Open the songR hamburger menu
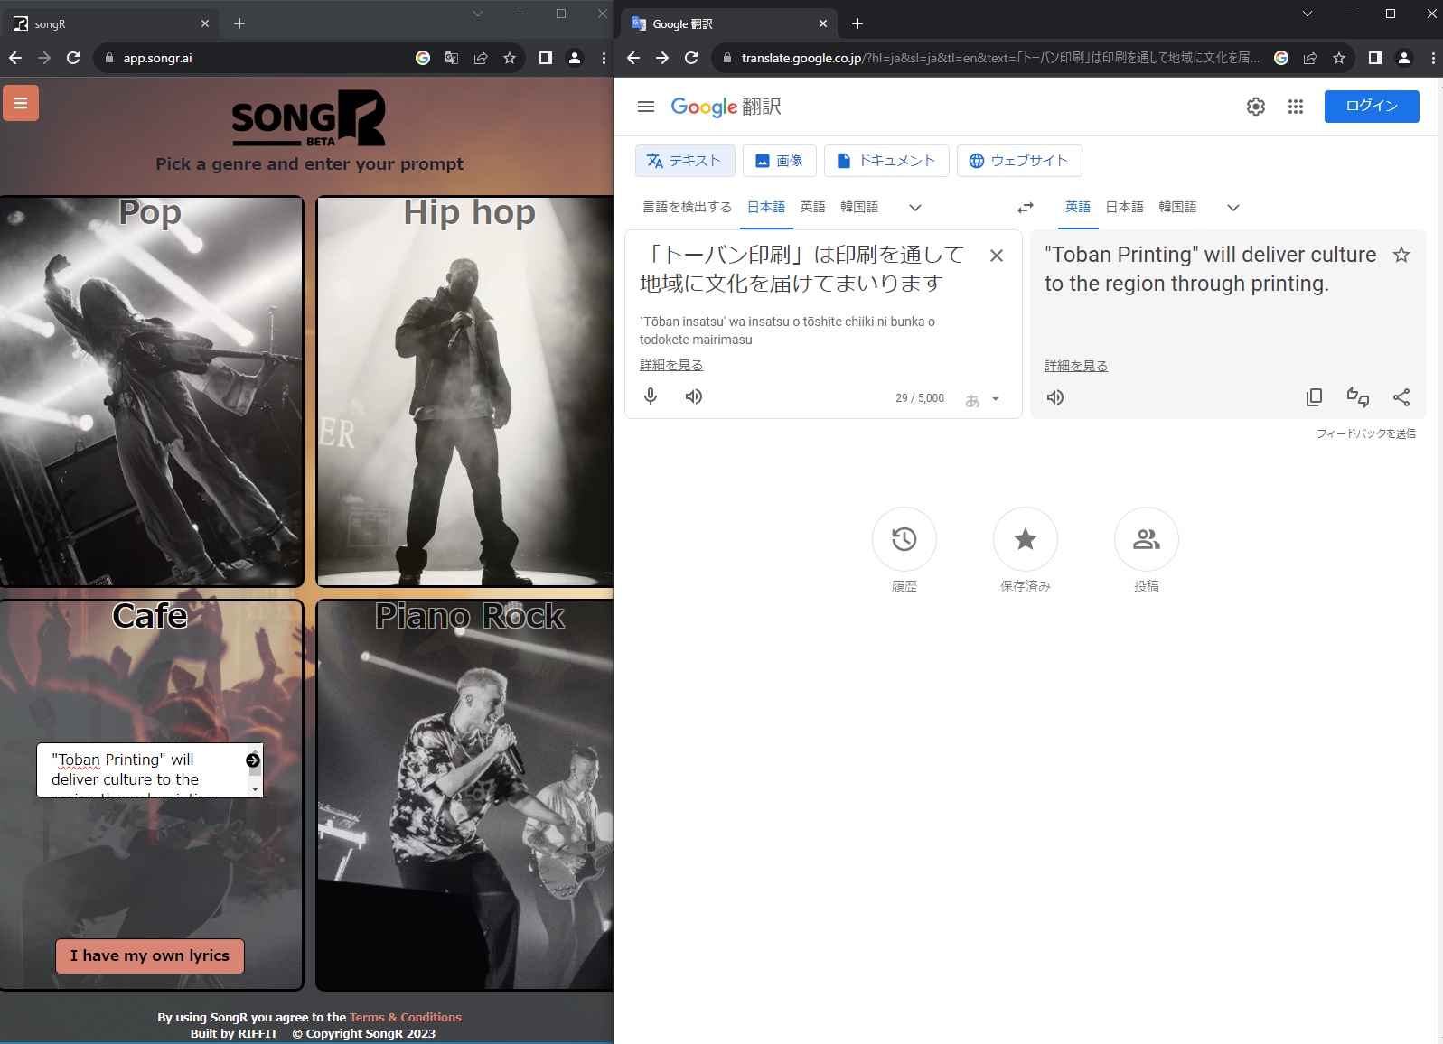This screenshot has width=1443, height=1044. tap(21, 103)
